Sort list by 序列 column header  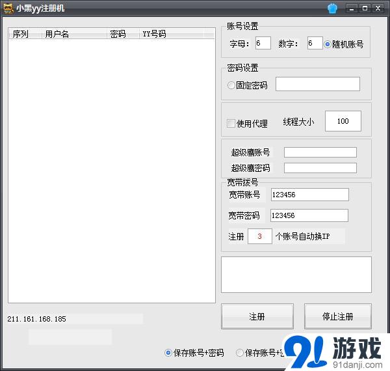pos(25,34)
